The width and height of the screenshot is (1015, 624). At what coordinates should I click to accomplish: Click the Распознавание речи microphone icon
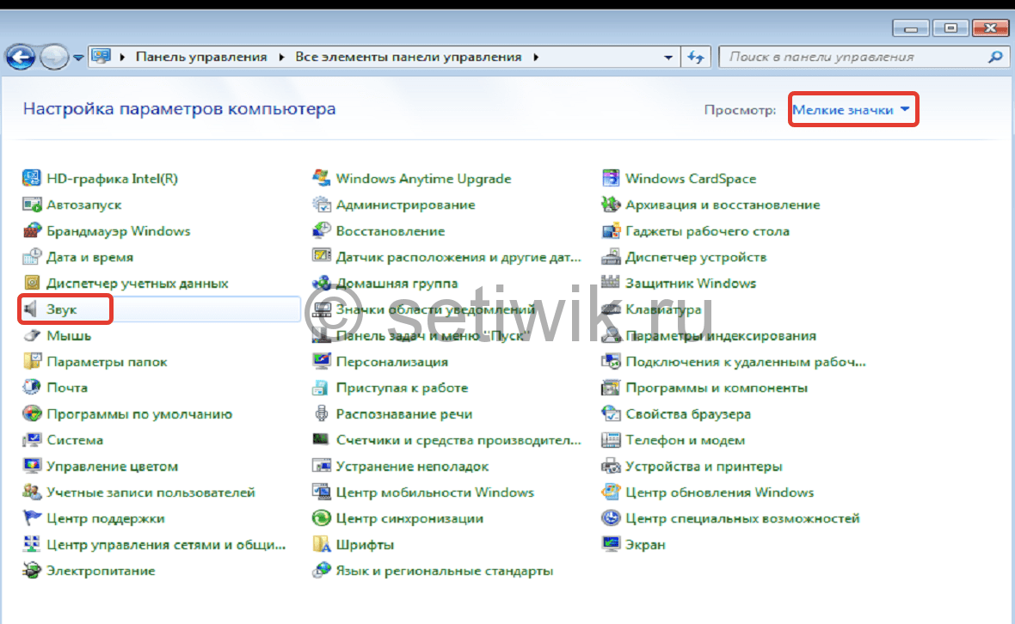point(321,413)
